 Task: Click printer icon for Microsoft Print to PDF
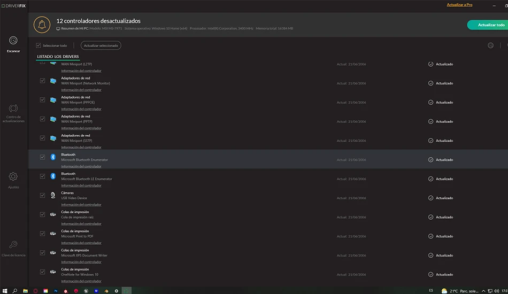(x=53, y=234)
